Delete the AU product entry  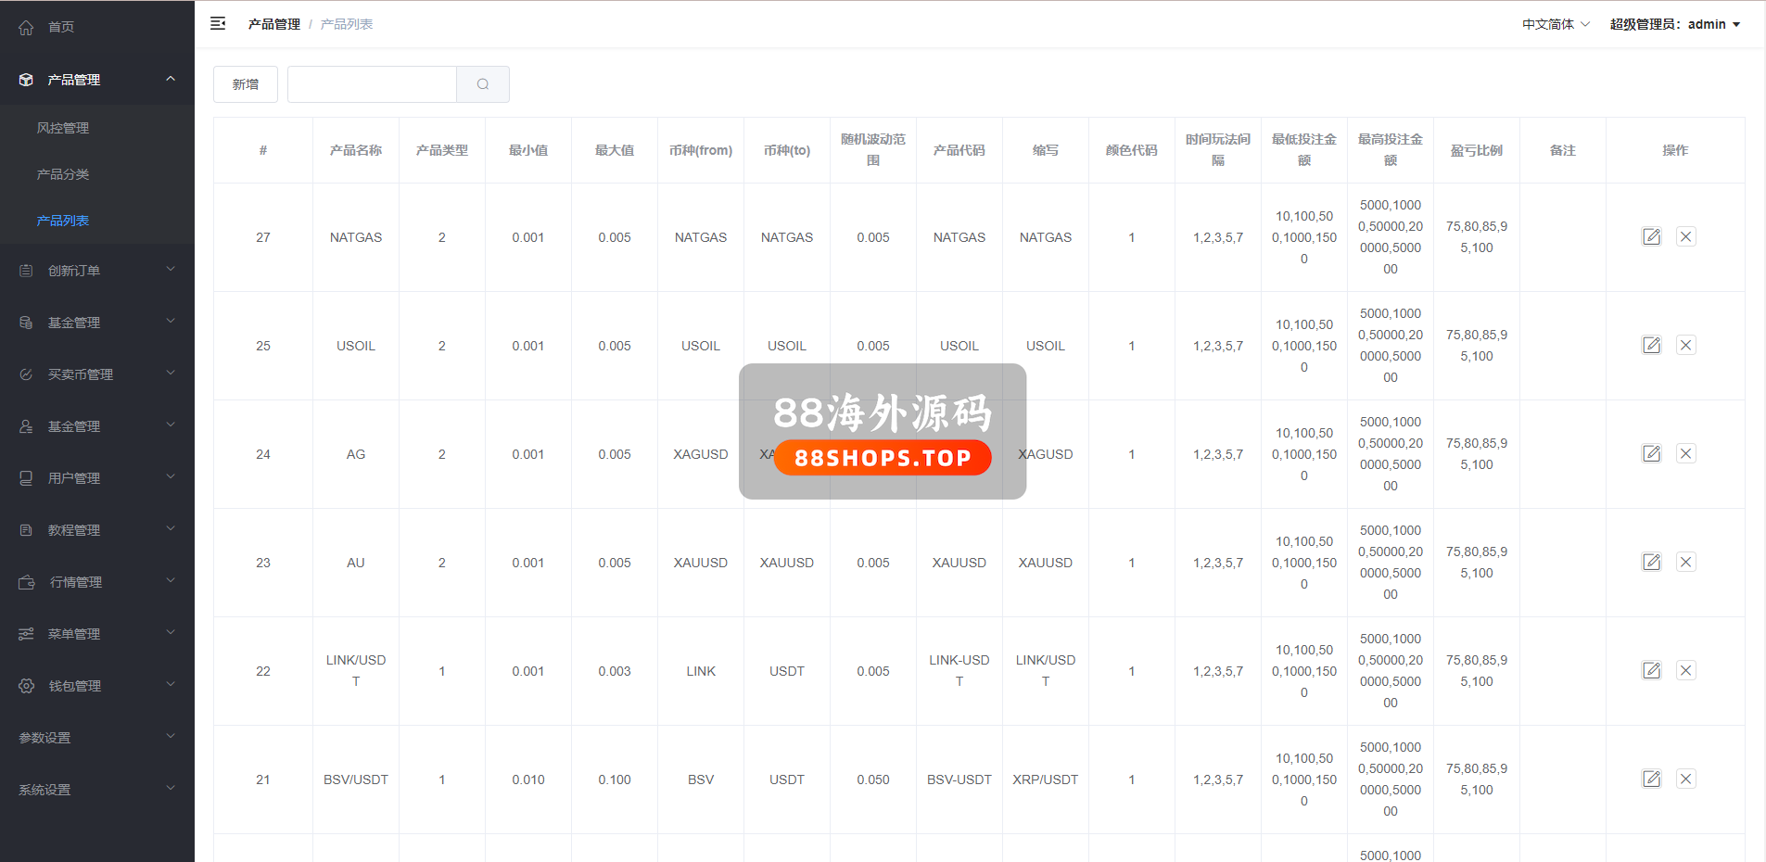1685,563
